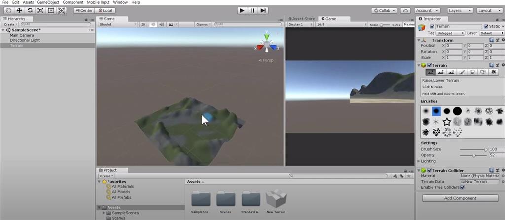Viewport: 505px width, 220px height.
Task: Open the Component menu
Action: tap(73, 2)
